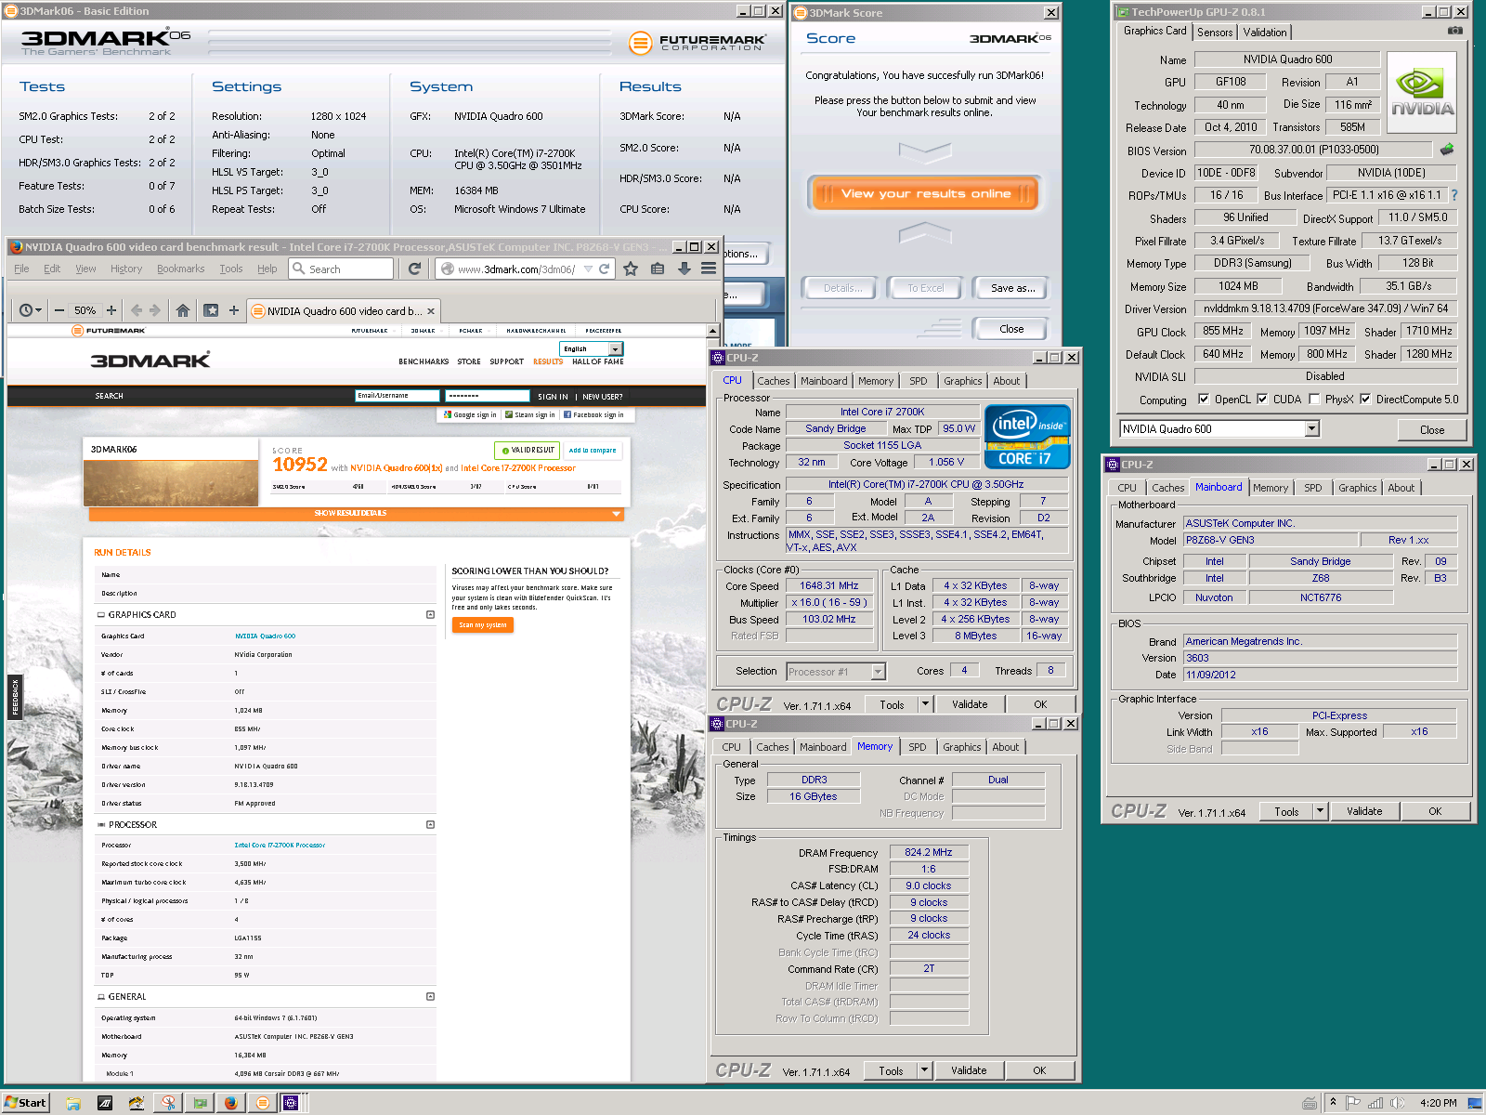The image size is (1486, 1115).
Task: Open the Firefox History menu
Action: pos(126,269)
